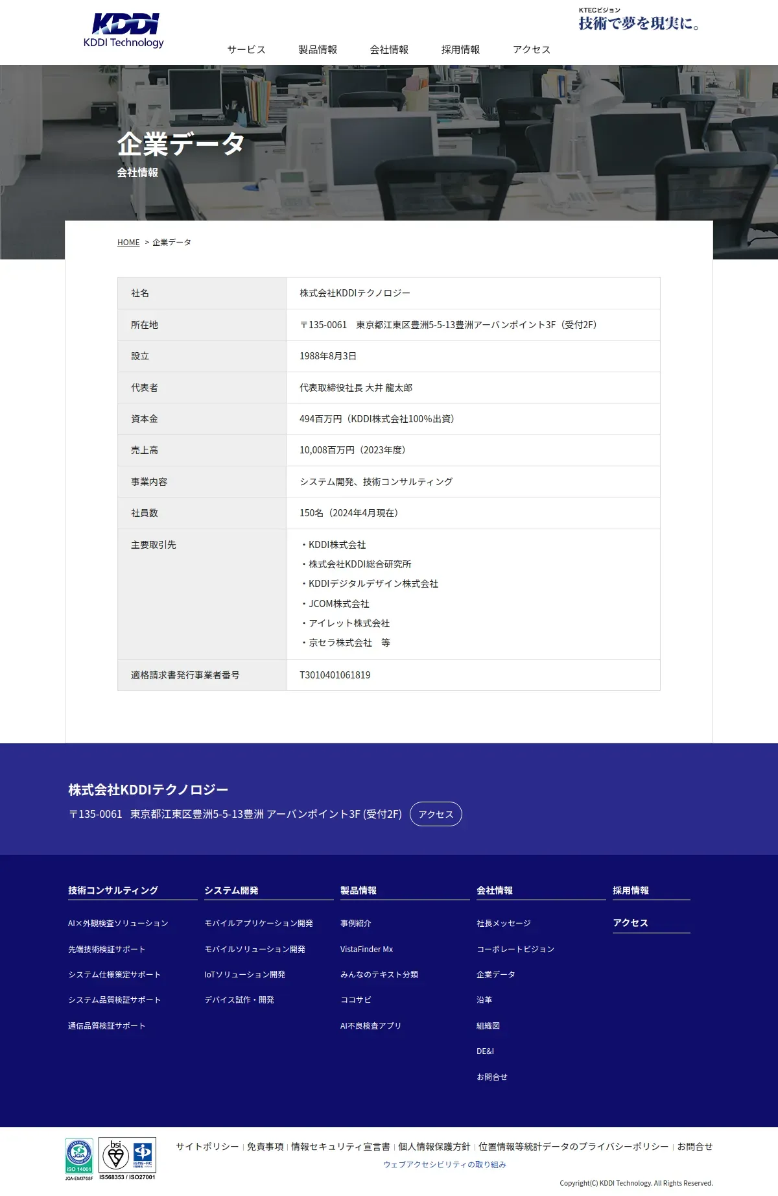Open 組織図 footer link
The height and width of the screenshot is (1196, 778).
[x=488, y=1026]
